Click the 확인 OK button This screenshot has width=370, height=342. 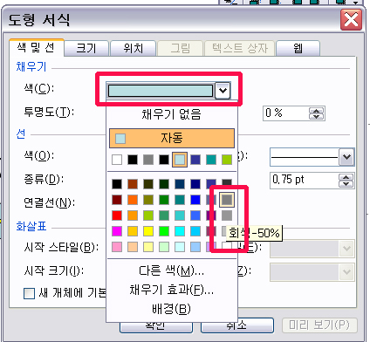156,325
